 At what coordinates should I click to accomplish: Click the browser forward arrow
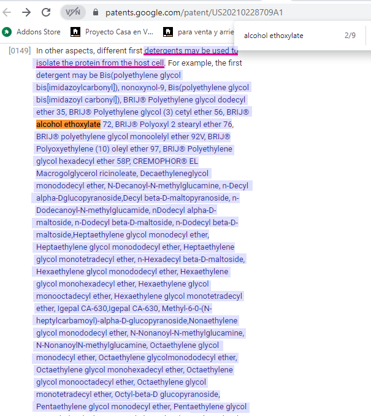pyautogui.click(x=26, y=12)
